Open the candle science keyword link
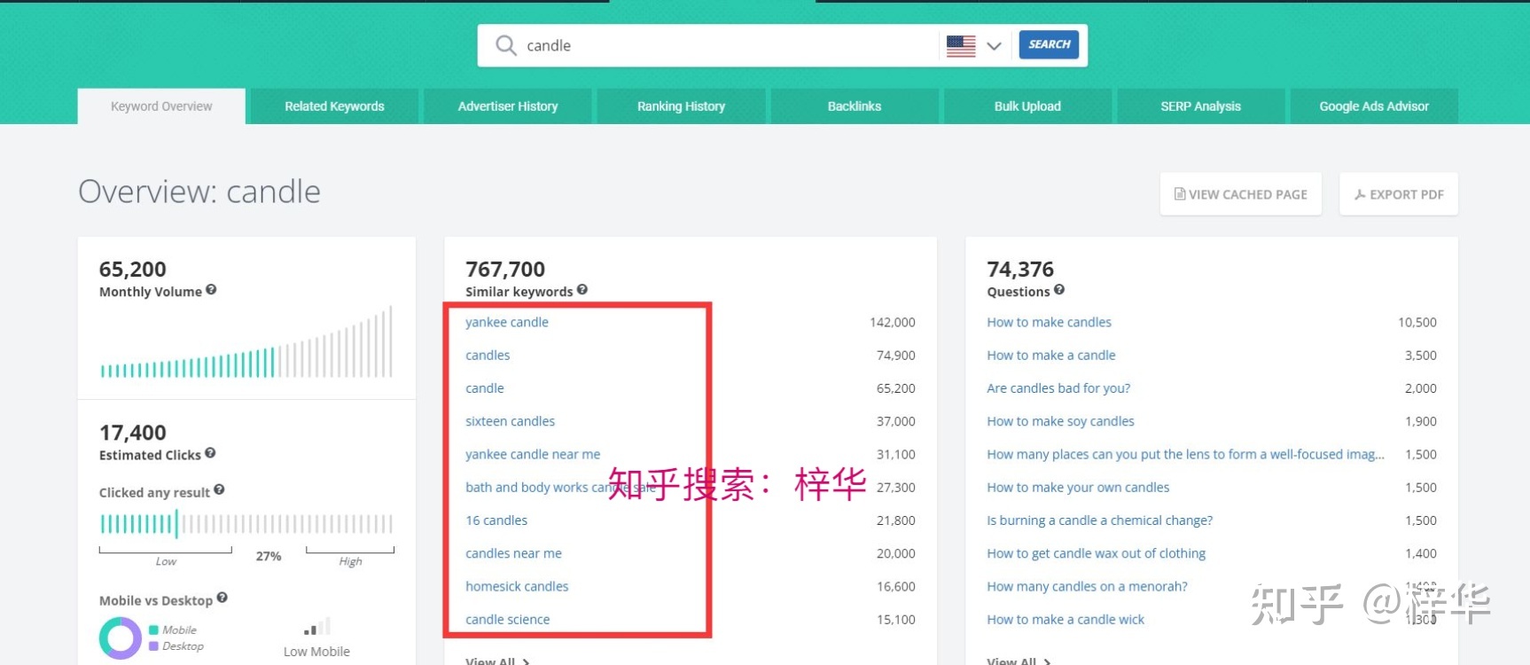This screenshot has height=665, width=1530. 507,619
